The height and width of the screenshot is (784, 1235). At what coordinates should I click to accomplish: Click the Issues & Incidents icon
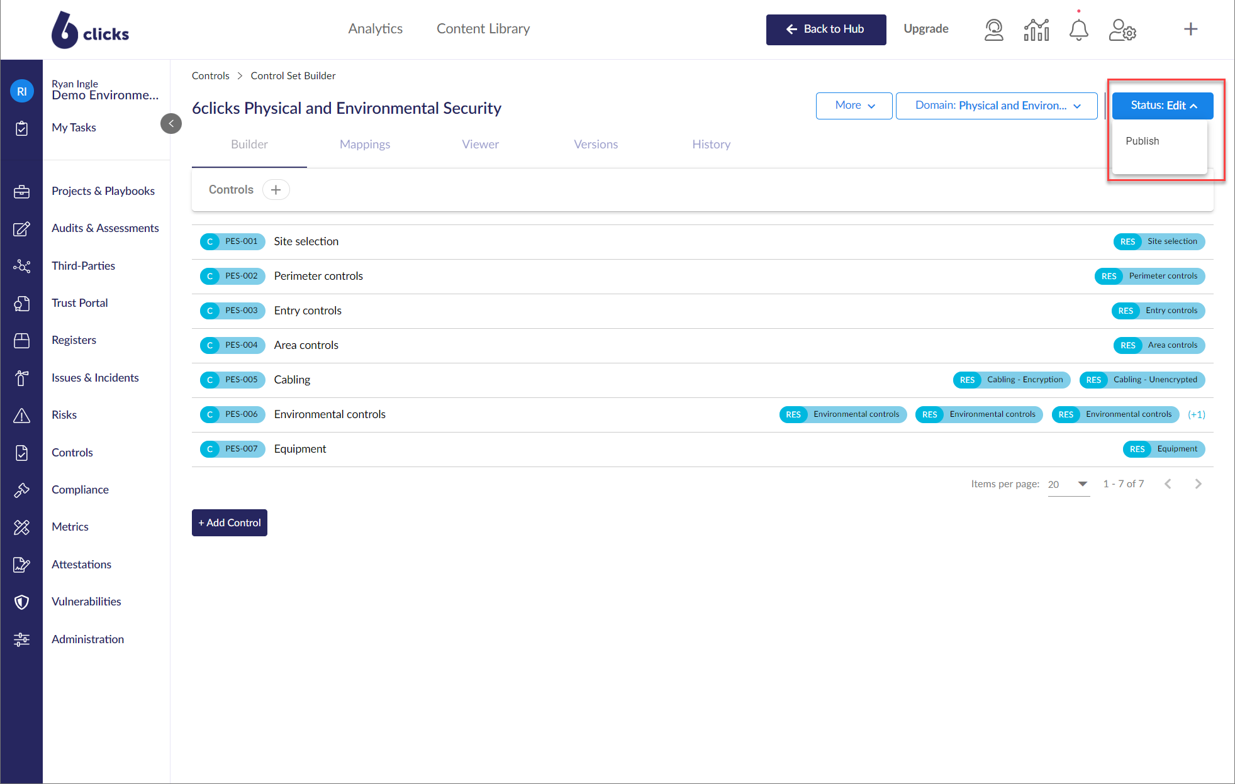(x=22, y=378)
